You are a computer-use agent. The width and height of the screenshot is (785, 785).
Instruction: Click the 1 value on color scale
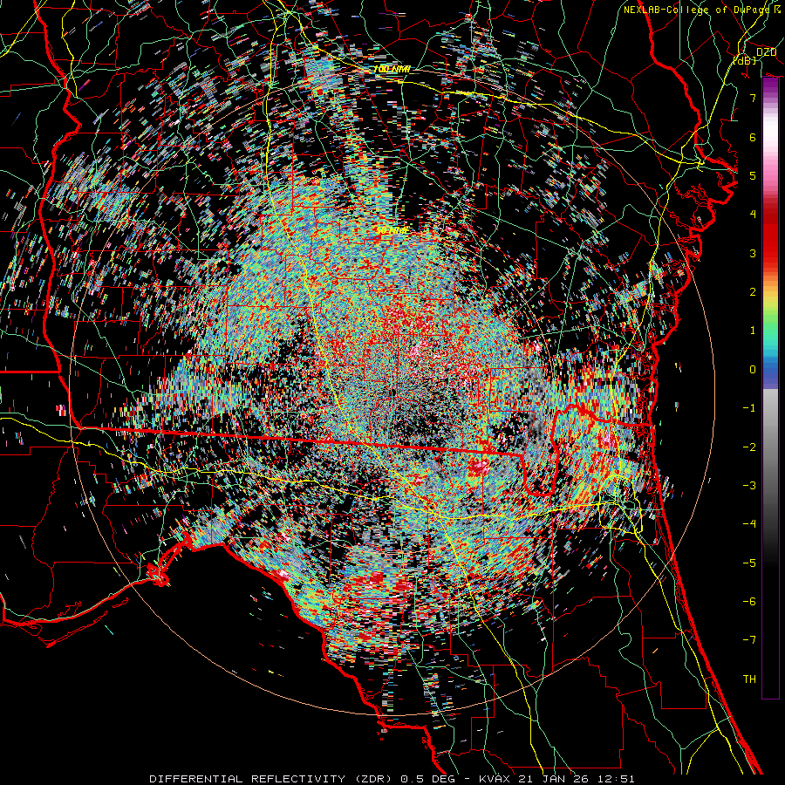point(753,331)
